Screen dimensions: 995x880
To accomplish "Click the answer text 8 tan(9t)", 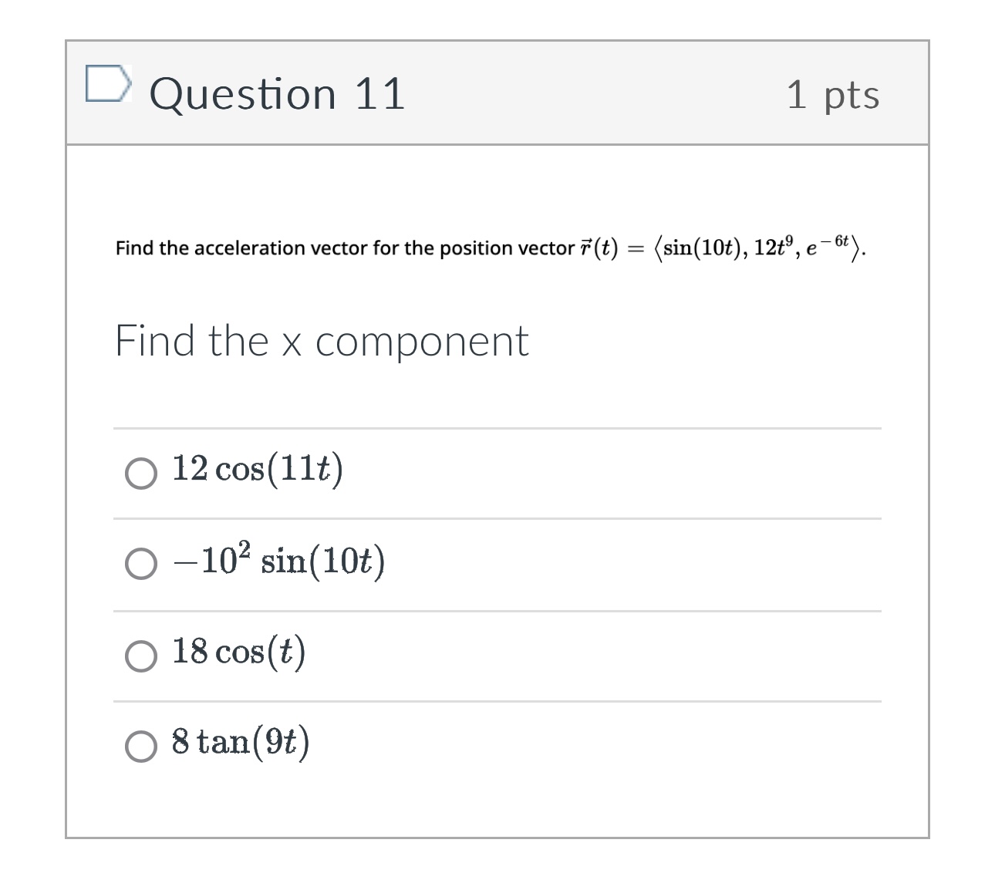I will [x=241, y=743].
